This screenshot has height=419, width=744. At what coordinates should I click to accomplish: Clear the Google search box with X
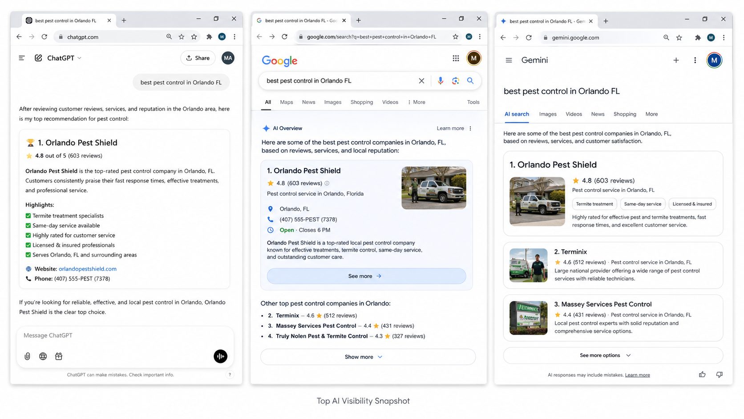click(x=421, y=81)
